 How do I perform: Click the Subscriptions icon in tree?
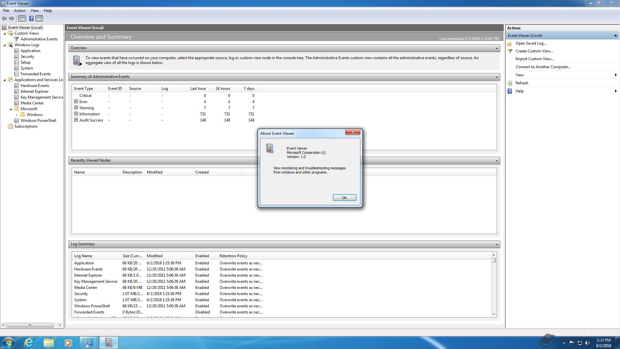(x=10, y=126)
